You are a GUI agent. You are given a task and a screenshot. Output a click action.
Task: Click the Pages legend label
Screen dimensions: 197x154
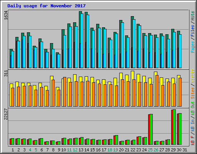[193, 47]
